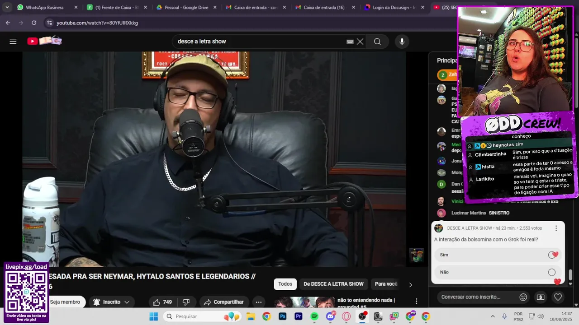
Task: Open Windows Start menu
Action: pyautogui.click(x=153, y=316)
